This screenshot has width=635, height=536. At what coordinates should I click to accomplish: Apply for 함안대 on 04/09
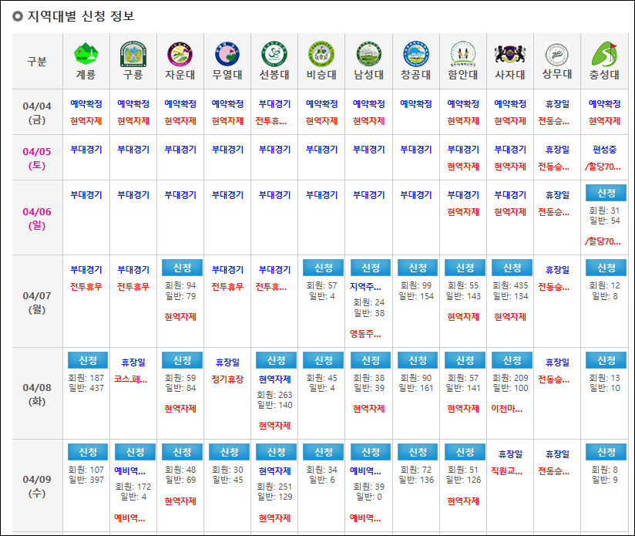[x=465, y=452]
